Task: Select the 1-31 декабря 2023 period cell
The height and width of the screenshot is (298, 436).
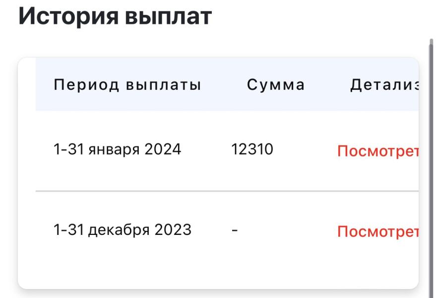Action: pyautogui.click(x=123, y=230)
